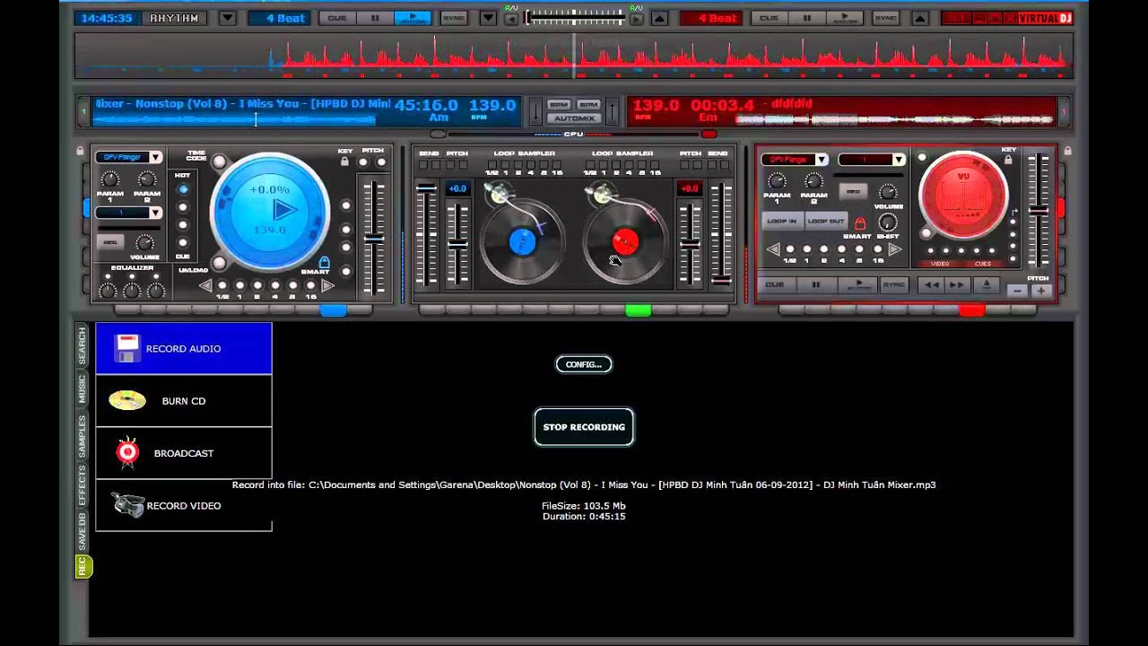Halve right deck loop with left arrow

tap(771, 249)
